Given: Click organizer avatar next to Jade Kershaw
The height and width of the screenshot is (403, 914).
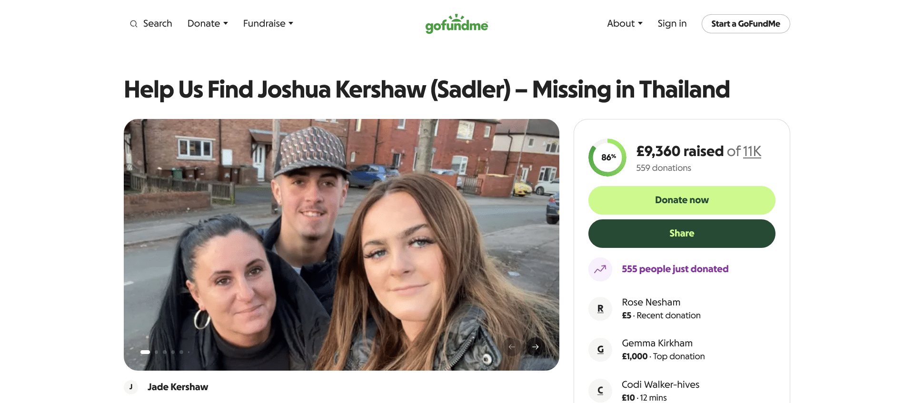Looking at the screenshot, I should click(x=131, y=387).
